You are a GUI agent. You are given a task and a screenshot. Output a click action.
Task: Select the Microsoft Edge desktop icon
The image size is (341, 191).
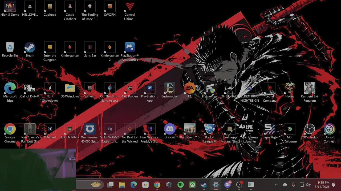pos(10,93)
